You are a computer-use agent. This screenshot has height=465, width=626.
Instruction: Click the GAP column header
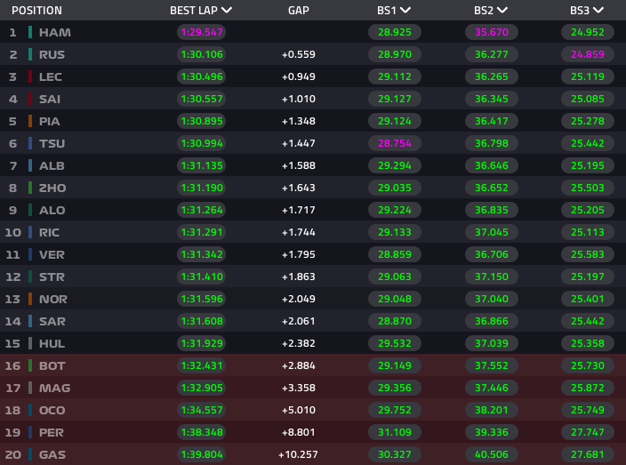coord(299,11)
